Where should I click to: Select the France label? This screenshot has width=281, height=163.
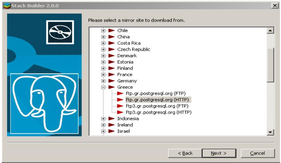coord(125,74)
